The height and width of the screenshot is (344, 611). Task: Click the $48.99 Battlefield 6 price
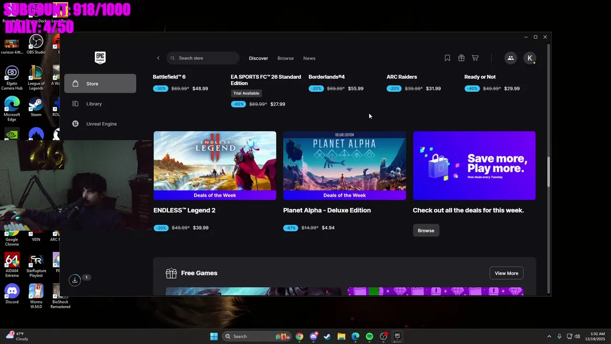pos(200,88)
